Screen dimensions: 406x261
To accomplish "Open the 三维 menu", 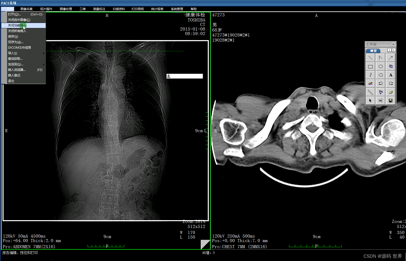I will pyautogui.click(x=83, y=9).
